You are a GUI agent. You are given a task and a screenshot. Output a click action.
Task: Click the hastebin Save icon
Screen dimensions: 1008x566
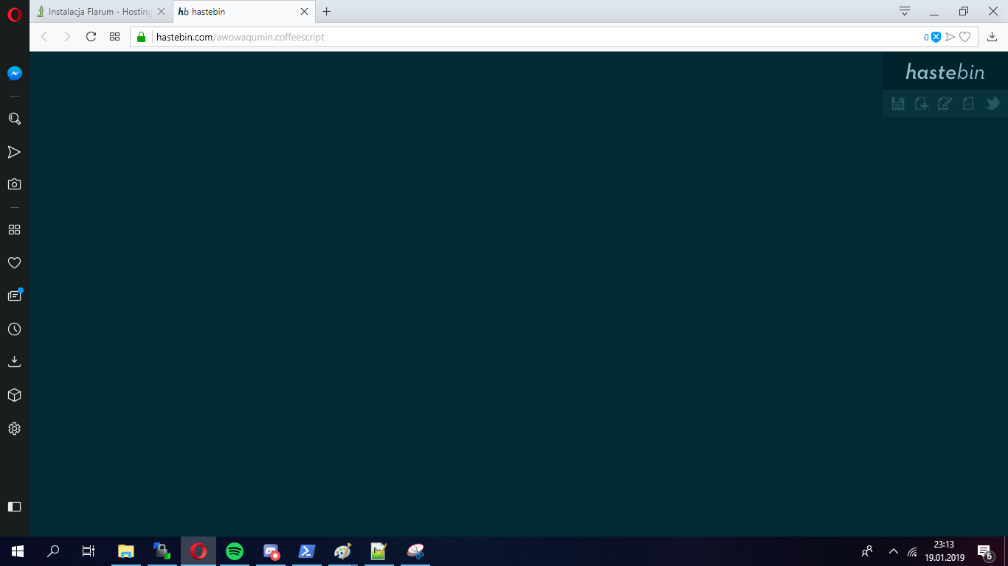898,104
